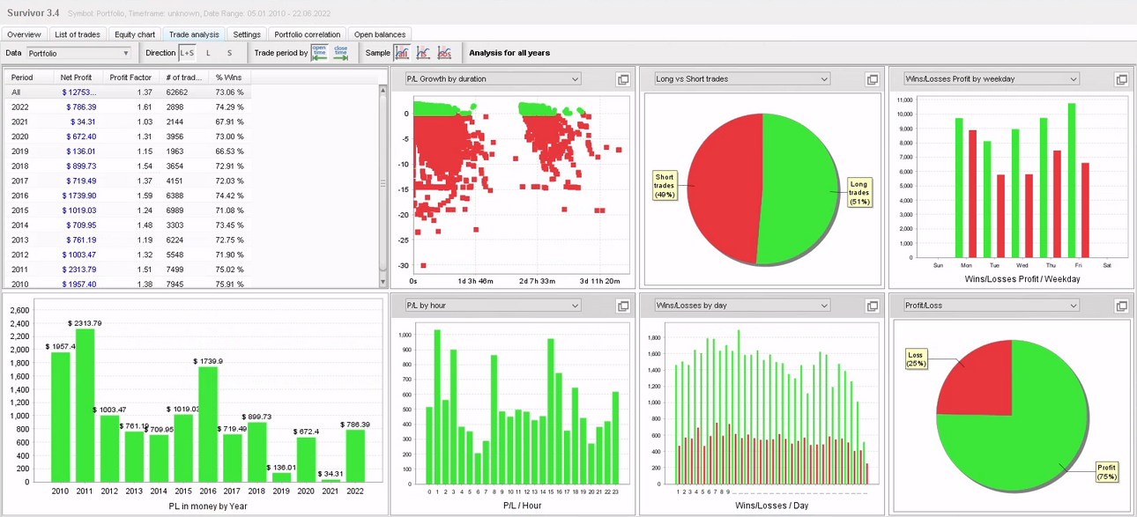Select the 2017 period row
Viewport: 1137px width, 517px height.
point(126,181)
